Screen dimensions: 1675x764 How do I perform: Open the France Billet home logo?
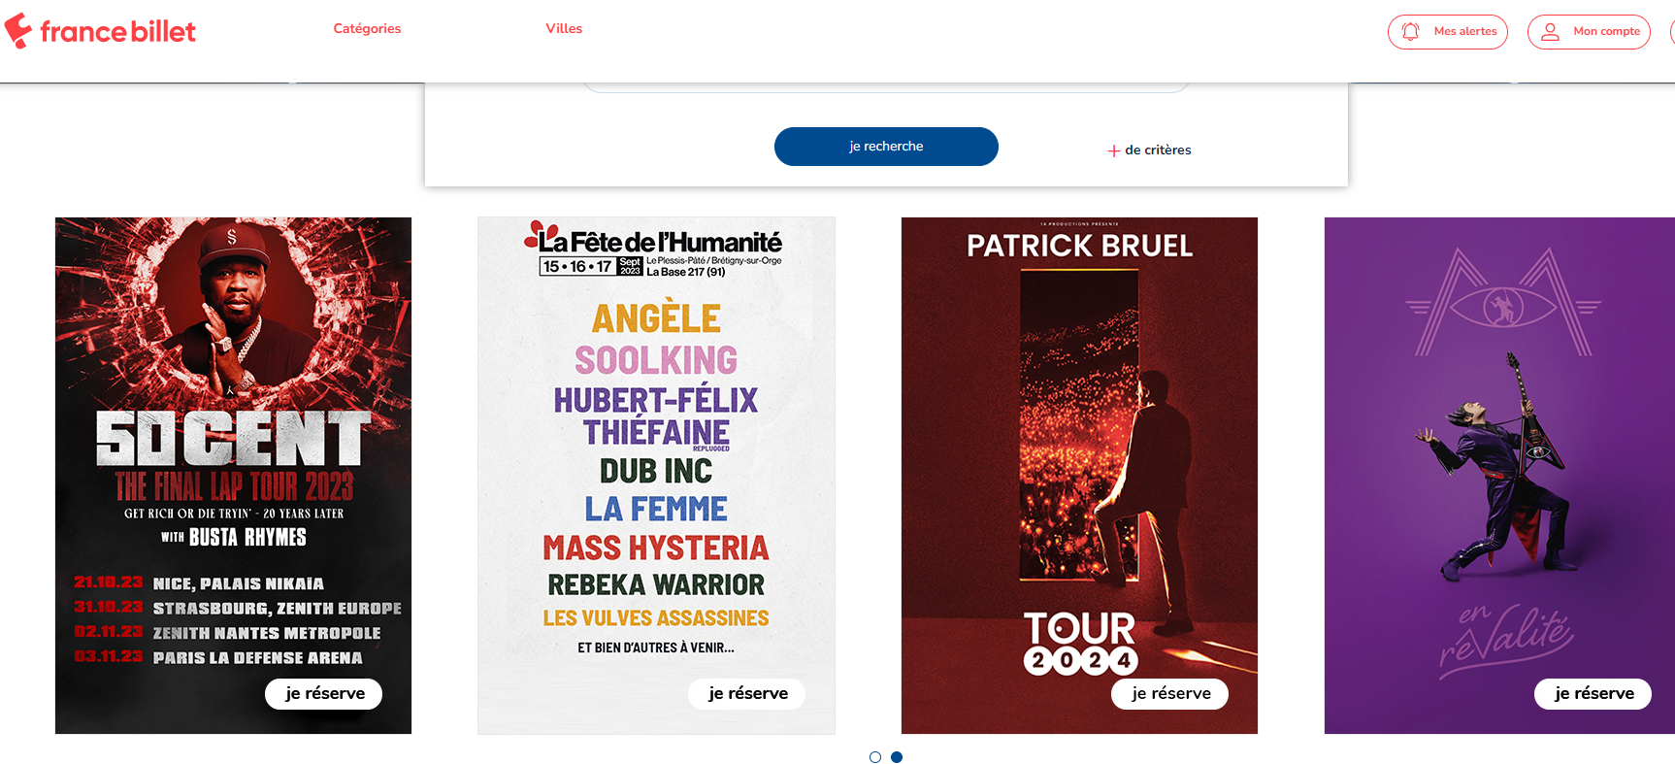(x=100, y=31)
